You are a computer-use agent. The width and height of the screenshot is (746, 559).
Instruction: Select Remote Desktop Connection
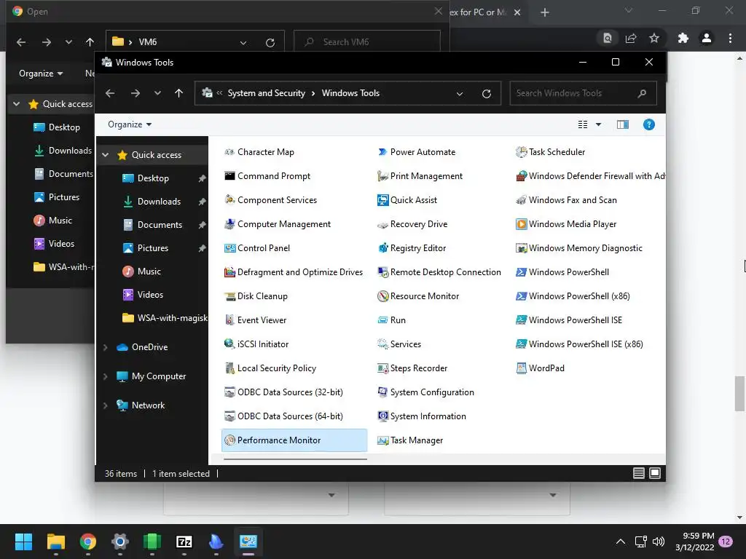(x=439, y=272)
